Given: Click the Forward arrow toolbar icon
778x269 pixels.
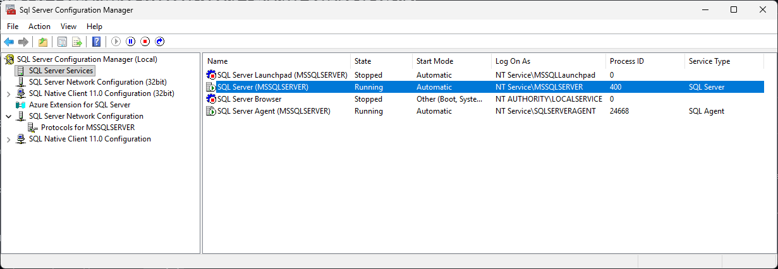Looking at the screenshot, I should [x=23, y=42].
